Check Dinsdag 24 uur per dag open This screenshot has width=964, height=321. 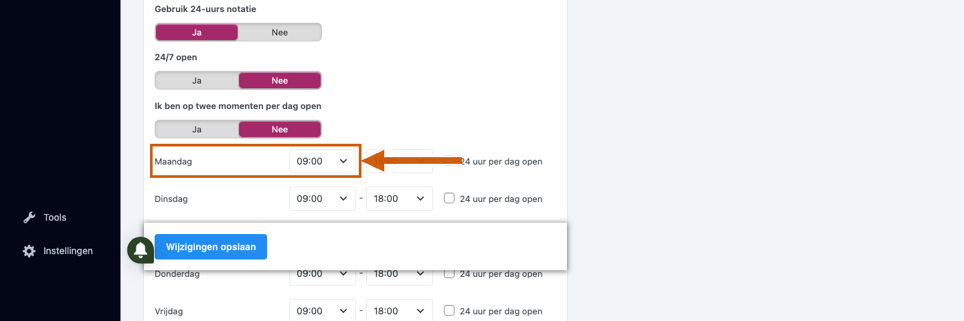coord(449,198)
